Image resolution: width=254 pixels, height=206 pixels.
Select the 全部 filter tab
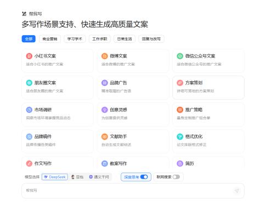[x=29, y=39]
